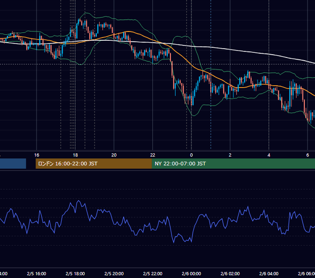The width and height of the screenshot is (315, 278).
Task: Click hour label 18 on upper time axis
Action: click(76, 155)
